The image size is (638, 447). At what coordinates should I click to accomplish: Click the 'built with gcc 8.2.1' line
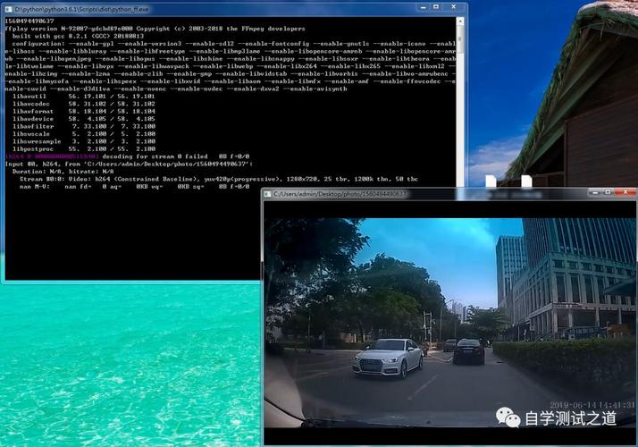pyautogui.click(x=78, y=36)
